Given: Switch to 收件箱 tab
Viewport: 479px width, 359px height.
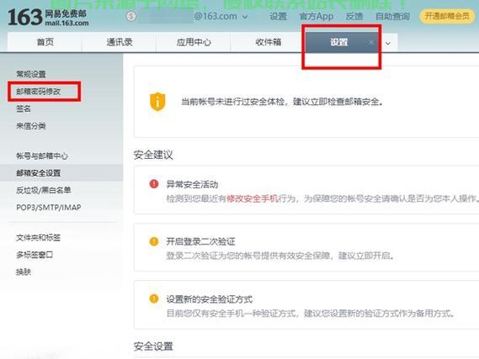Looking at the screenshot, I should (x=268, y=42).
